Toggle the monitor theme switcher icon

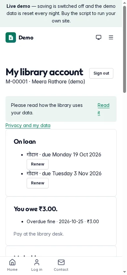[99, 37]
